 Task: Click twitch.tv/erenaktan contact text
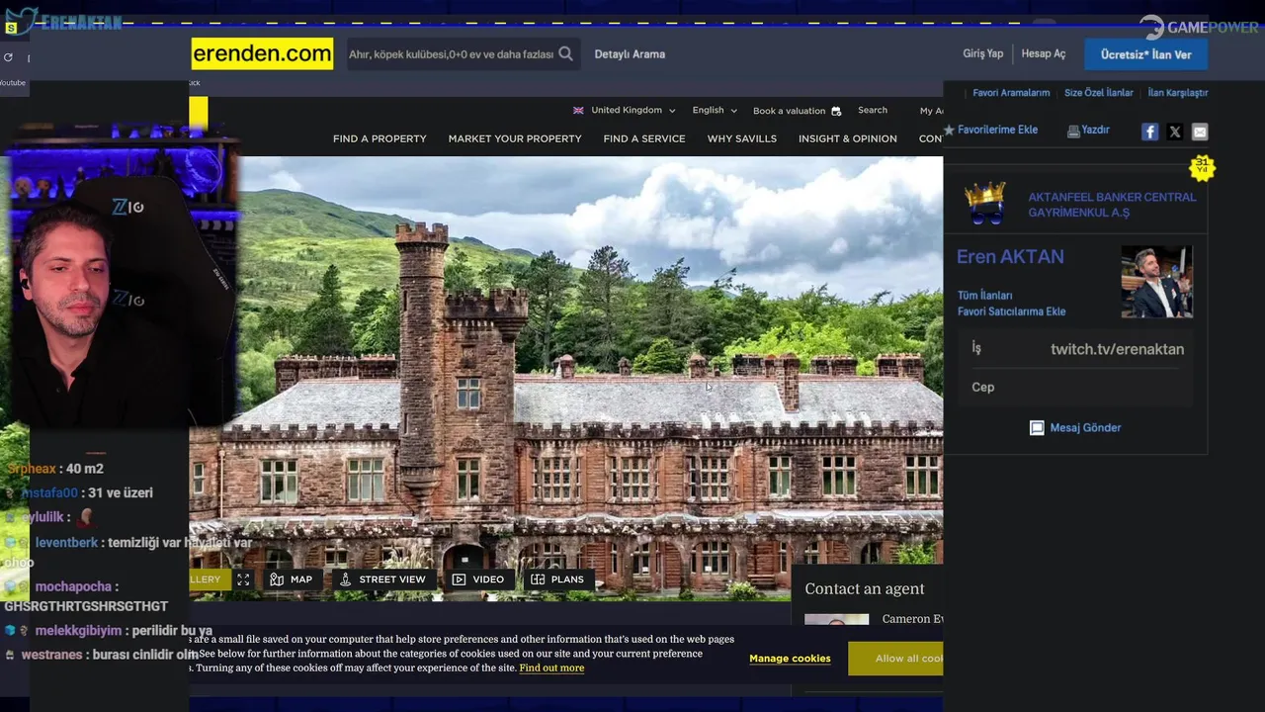1117,349
